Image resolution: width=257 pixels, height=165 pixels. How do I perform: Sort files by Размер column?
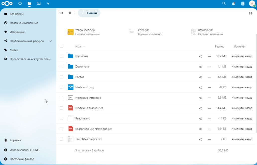220,47
